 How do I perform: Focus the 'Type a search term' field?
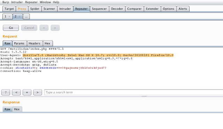pos(133,92)
